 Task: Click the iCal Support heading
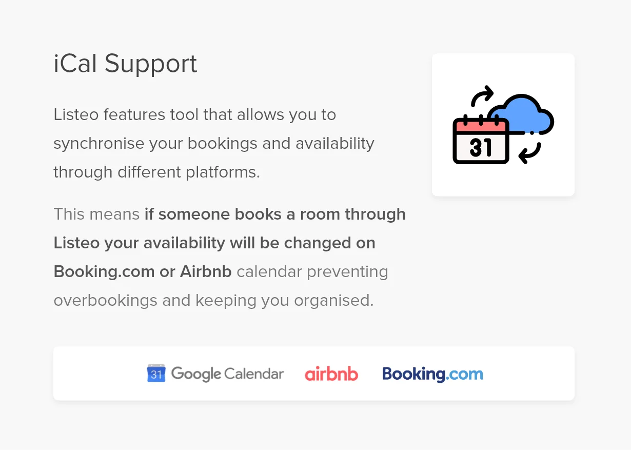point(125,64)
